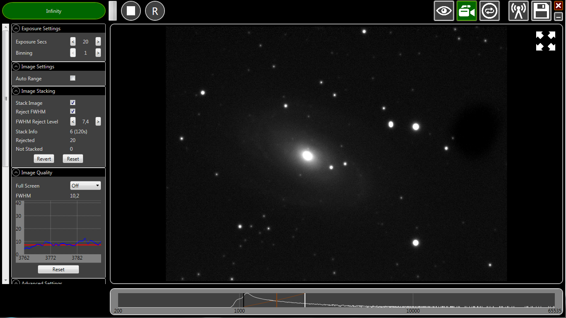This screenshot has height=318, width=566.
Task: Save image with the floppy disk icon
Action: pyautogui.click(x=541, y=11)
